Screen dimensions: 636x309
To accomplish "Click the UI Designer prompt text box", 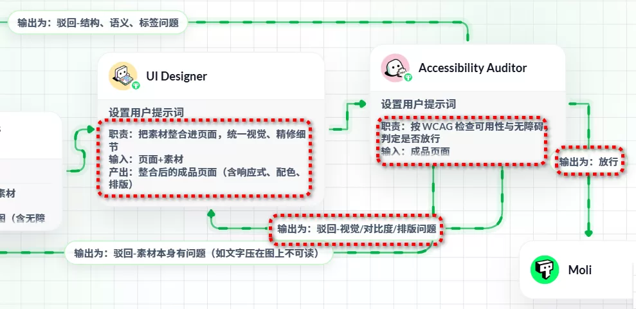I will [205, 158].
